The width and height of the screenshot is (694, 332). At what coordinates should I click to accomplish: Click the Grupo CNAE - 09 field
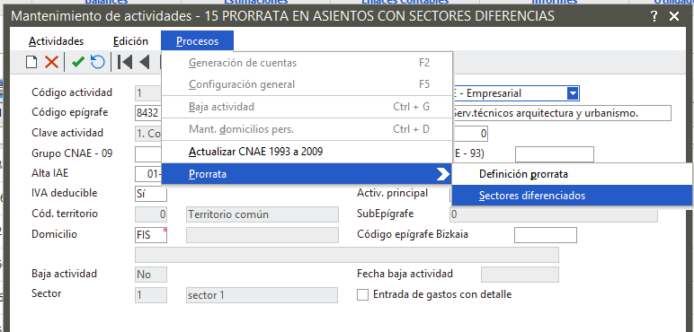pos(148,154)
